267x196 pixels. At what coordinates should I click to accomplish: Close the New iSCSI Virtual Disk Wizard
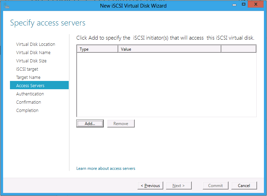(256, 4)
